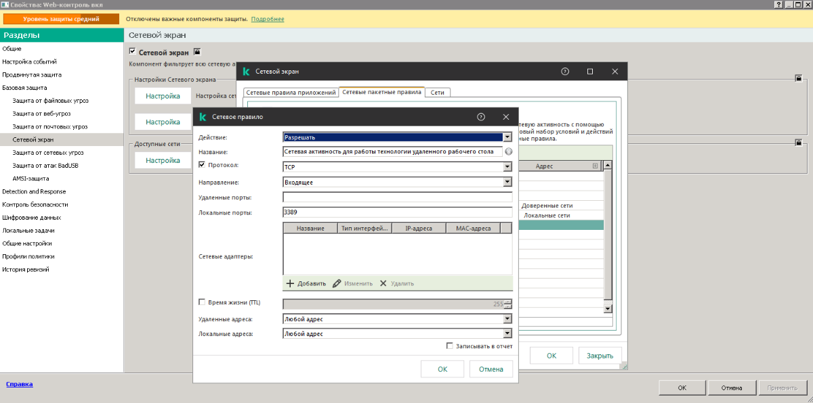Expand the Направление dropdown list
This screenshot has width=813, height=403.
point(507,182)
